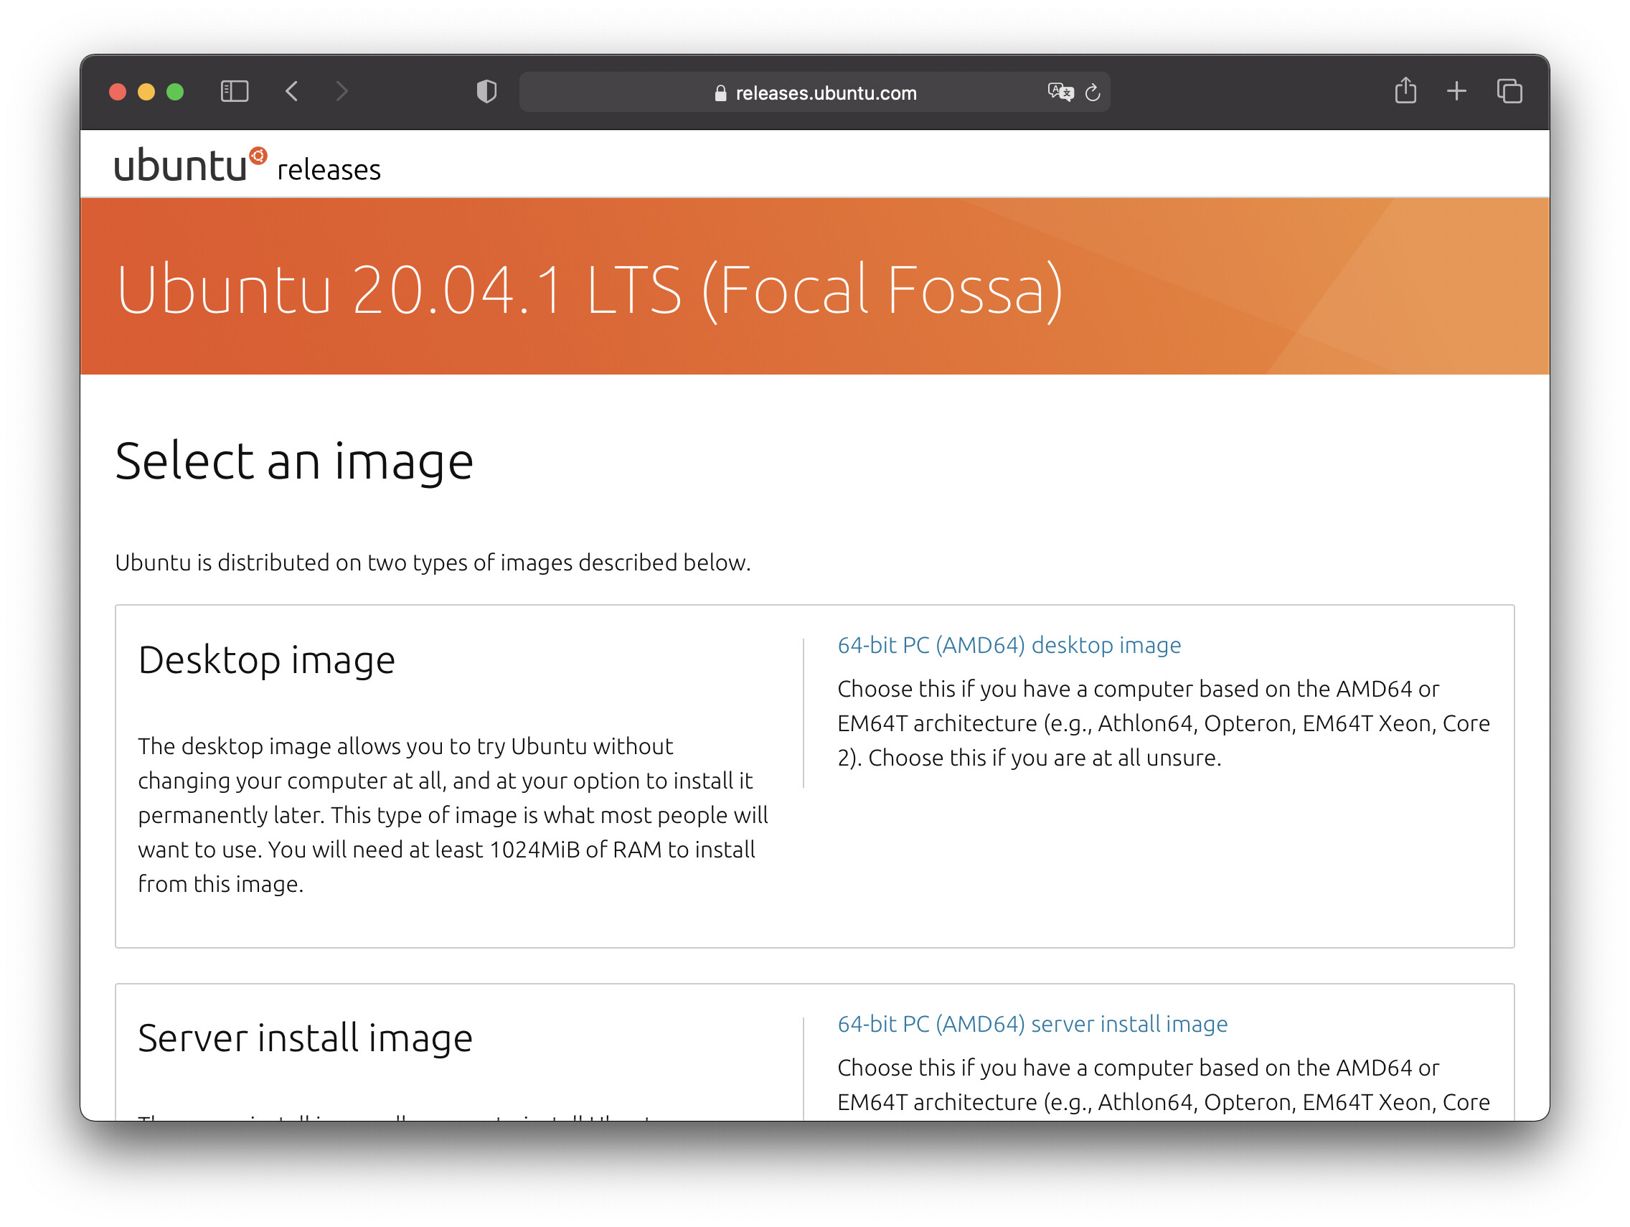Viewport: 1630px width, 1227px height.
Task: Click the lock icon in address bar
Action: coord(720,93)
